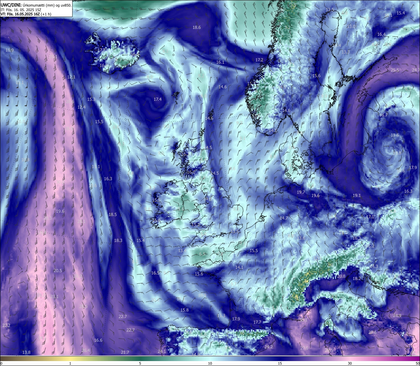Click the 18.5 value on the map
This screenshot has height=366, width=420.
pos(113,214)
